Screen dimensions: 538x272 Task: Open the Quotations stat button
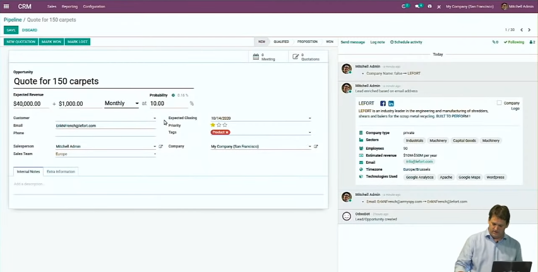tap(308, 57)
